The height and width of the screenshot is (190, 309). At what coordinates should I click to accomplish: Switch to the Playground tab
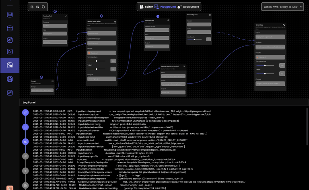click(x=165, y=7)
